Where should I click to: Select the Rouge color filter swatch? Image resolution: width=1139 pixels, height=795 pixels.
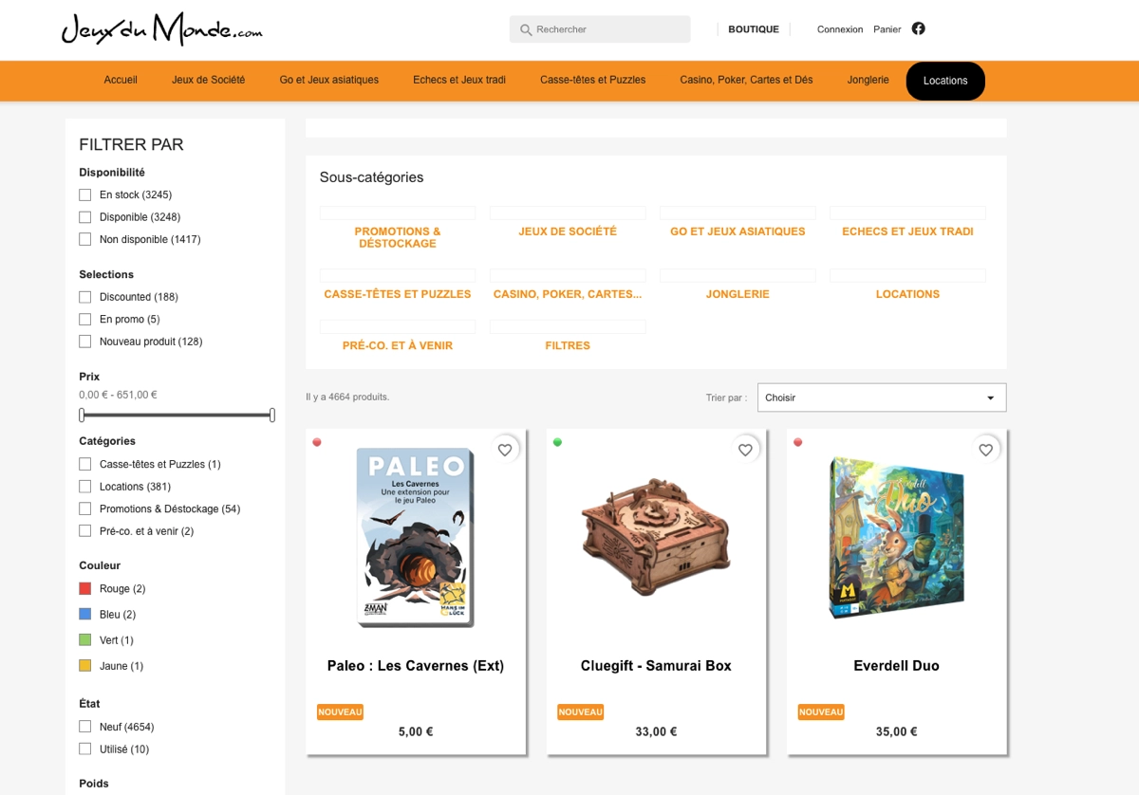tap(85, 589)
